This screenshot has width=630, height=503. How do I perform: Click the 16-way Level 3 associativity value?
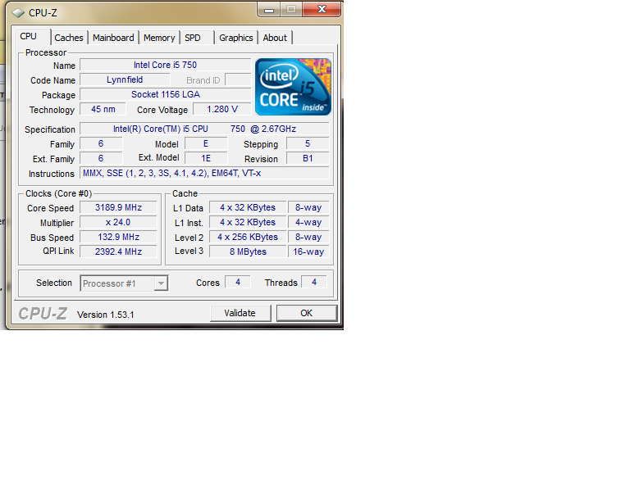(x=308, y=251)
